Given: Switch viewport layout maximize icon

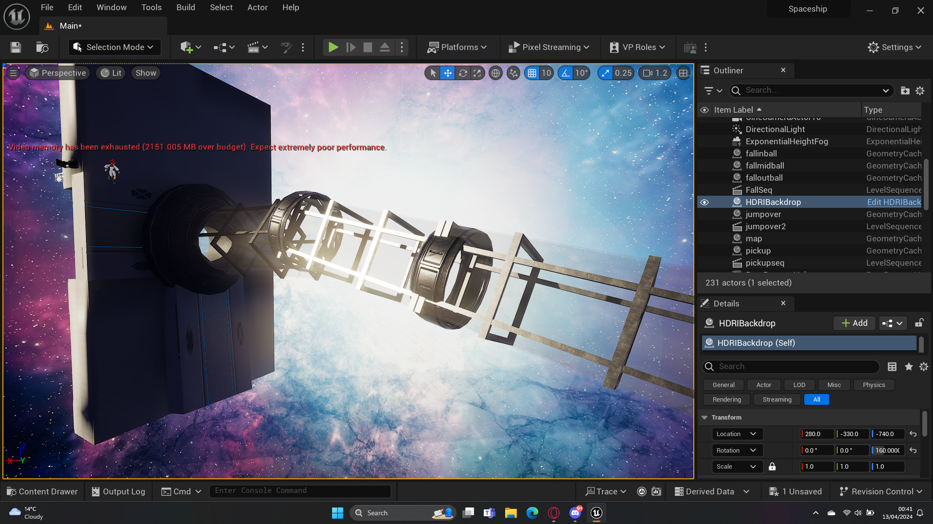Looking at the screenshot, I should tap(683, 73).
